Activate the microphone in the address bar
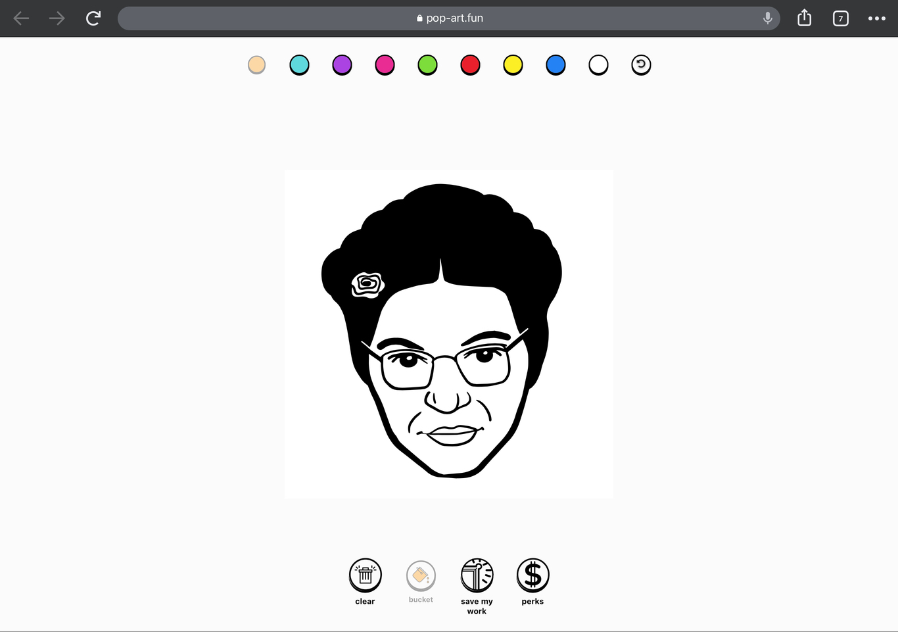Viewport: 898px width, 632px height. 767,18
